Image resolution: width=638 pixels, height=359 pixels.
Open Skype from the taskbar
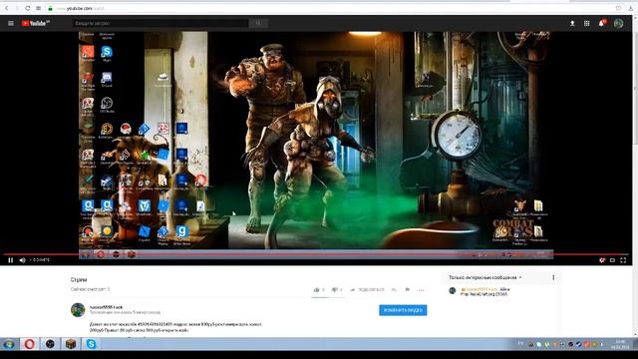click(x=91, y=344)
